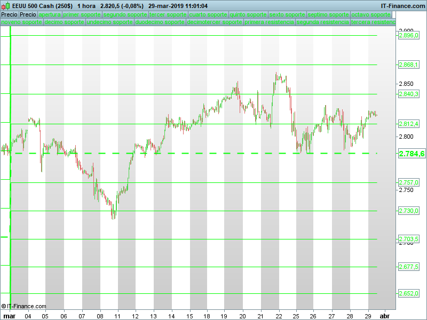Click the 'abr' month marker on time axis
This screenshot has height=320, width=427.
384,316
